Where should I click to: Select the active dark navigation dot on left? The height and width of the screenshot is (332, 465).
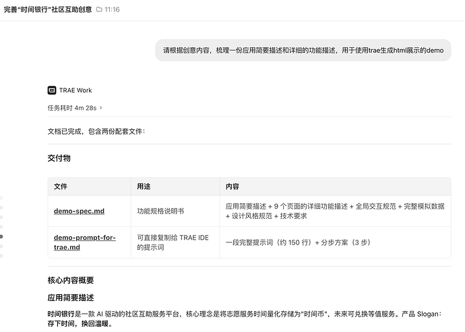(1, 236)
